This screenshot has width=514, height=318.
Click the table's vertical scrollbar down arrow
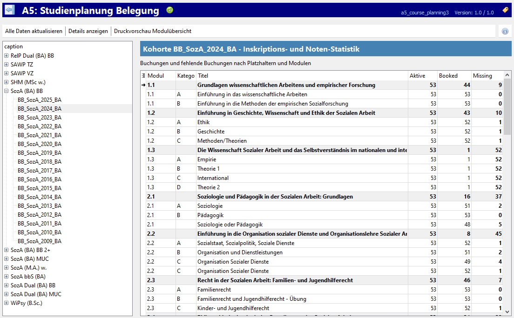point(507,312)
